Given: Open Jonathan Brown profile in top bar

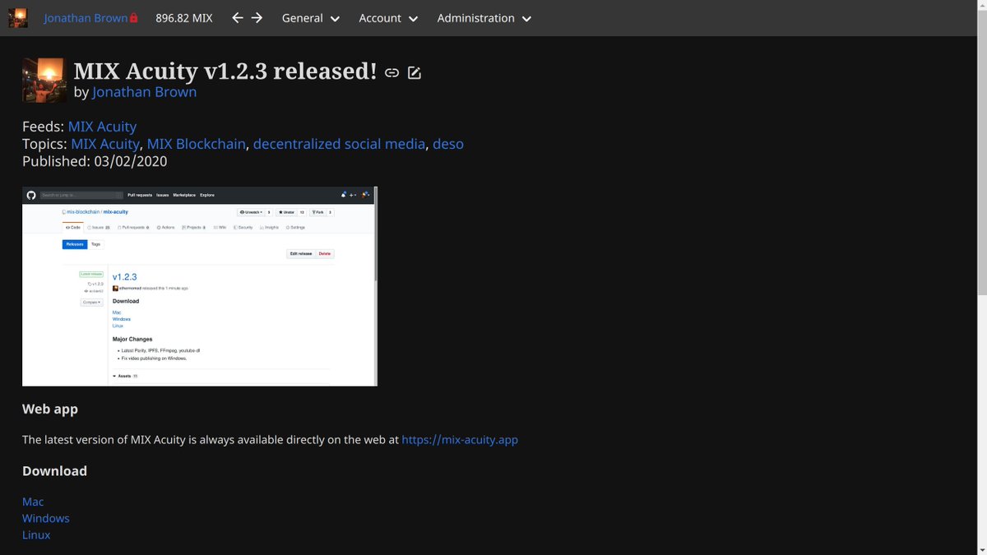Looking at the screenshot, I should click(x=86, y=18).
